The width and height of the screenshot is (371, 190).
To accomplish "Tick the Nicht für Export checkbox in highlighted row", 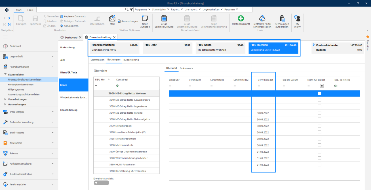I will (319, 93).
